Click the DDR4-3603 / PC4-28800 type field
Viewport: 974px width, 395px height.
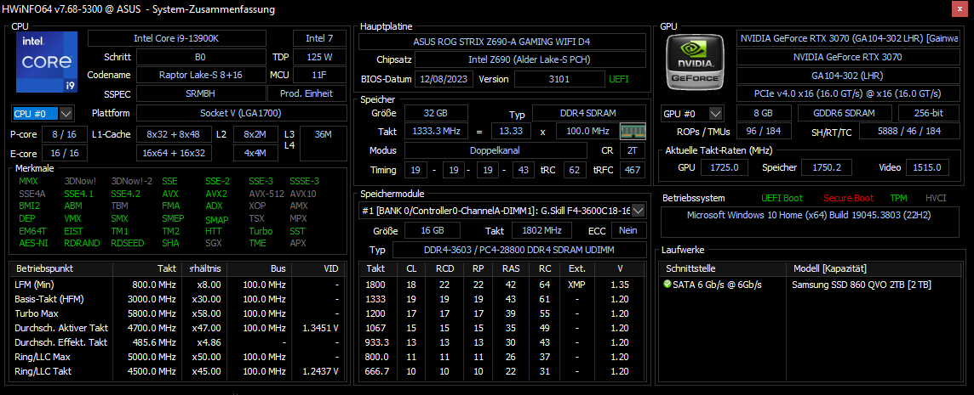click(x=519, y=250)
